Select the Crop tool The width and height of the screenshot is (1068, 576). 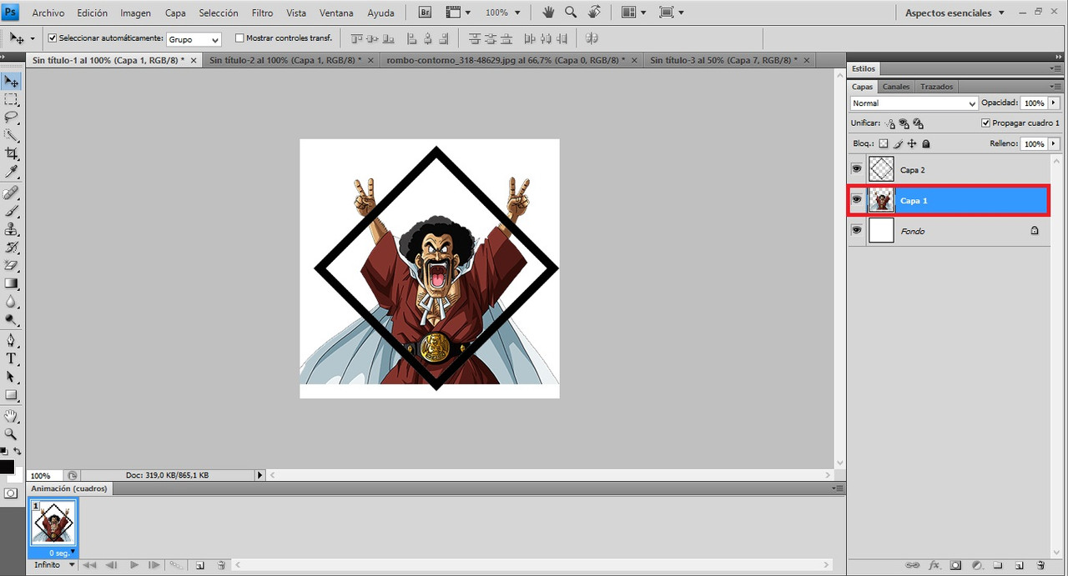point(12,154)
